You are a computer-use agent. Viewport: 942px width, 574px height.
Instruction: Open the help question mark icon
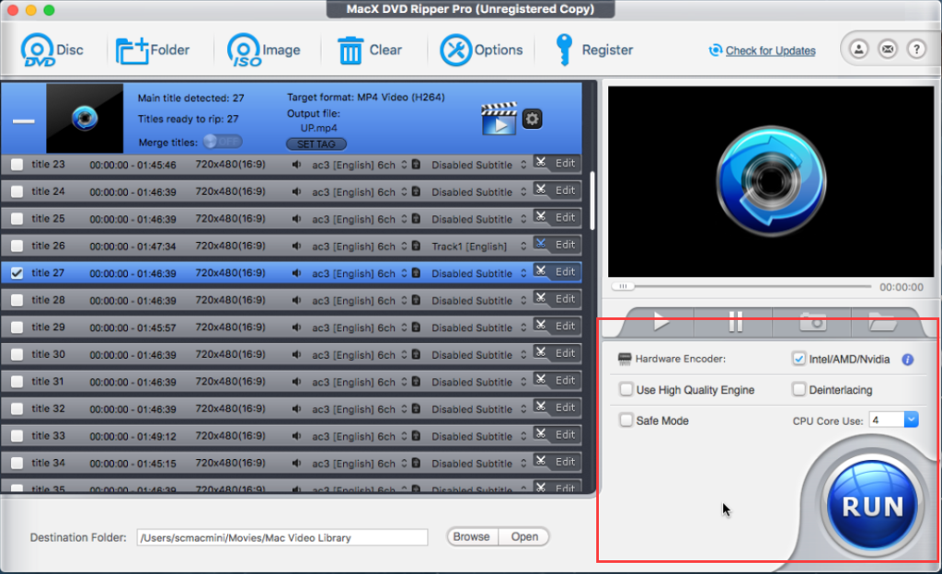[x=917, y=50]
